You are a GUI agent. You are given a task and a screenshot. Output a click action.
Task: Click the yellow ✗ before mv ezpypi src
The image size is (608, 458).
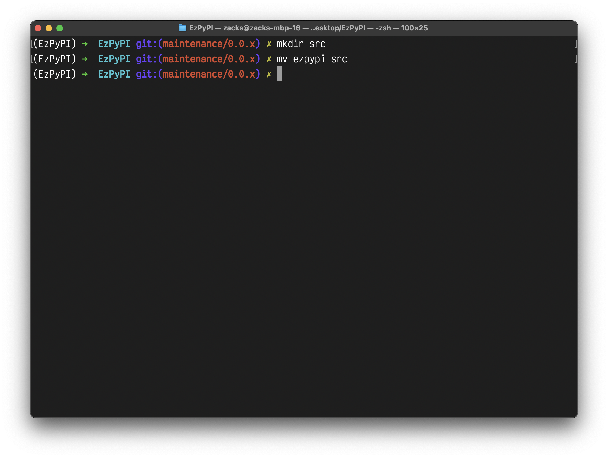coord(269,59)
